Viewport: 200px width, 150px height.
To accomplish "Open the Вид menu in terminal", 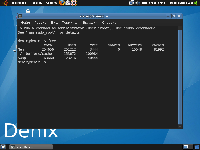I will (54, 23).
